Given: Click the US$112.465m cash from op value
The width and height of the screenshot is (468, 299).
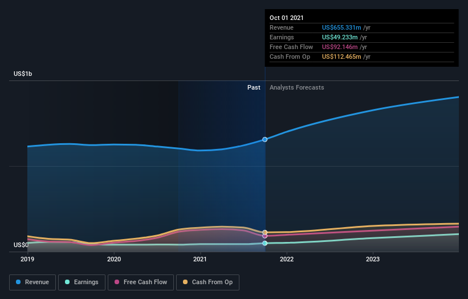Looking at the screenshot, I should click(341, 56).
